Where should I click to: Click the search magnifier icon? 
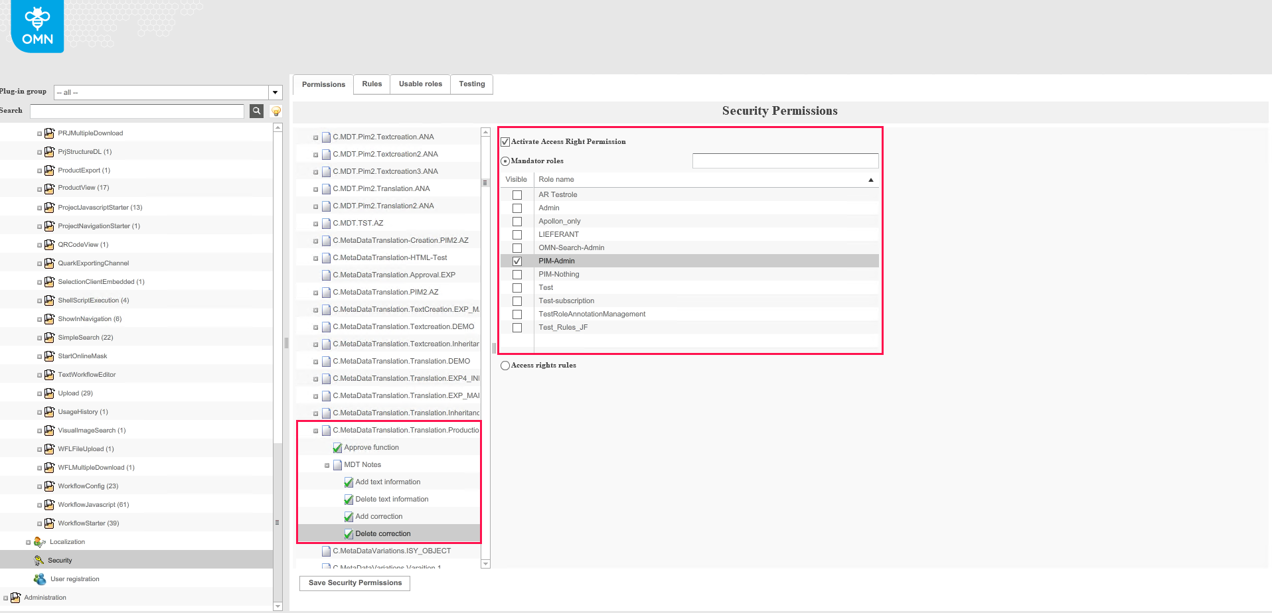tap(256, 111)
